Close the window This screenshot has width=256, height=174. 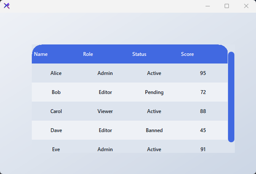click(x=246, y=6)
